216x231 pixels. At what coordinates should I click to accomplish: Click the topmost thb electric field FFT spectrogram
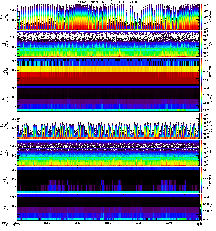pyautogui.click(x=108, y=17)
